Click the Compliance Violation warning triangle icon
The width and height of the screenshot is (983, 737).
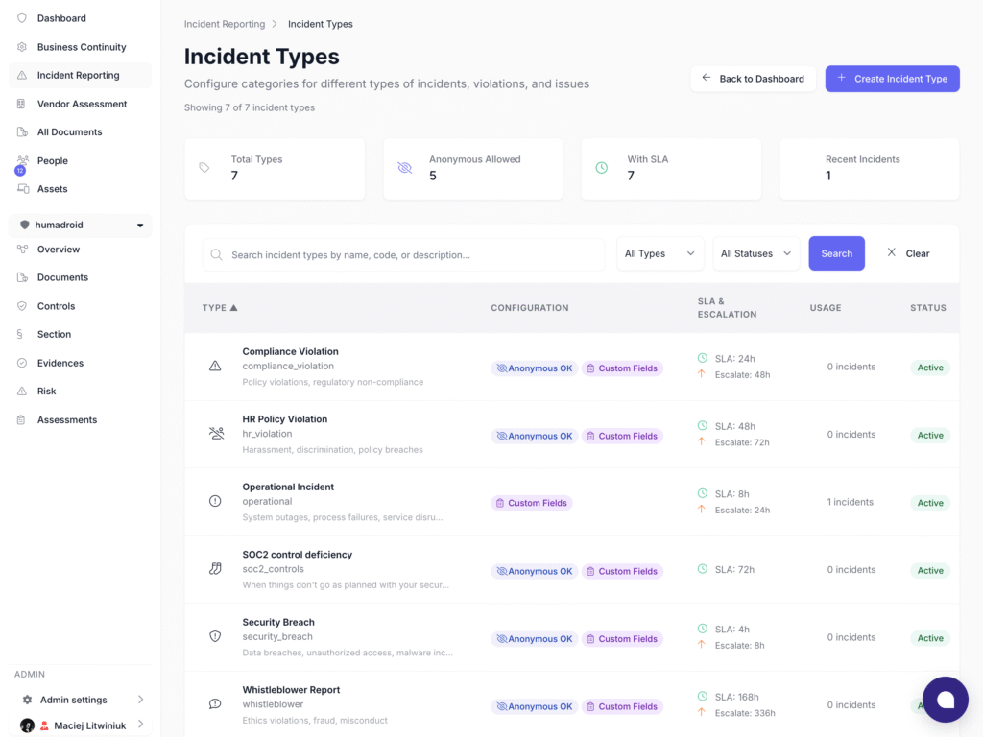click(x=215, y=367)
